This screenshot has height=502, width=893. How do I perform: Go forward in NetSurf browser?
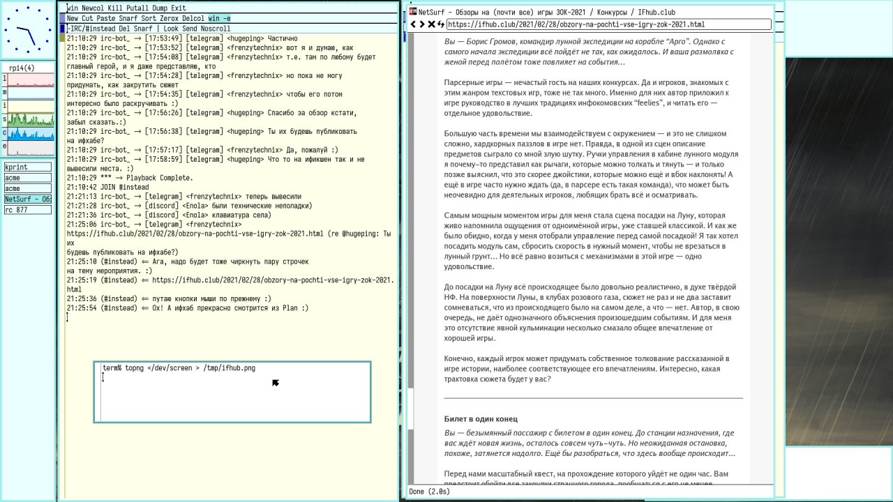(422, 24)
